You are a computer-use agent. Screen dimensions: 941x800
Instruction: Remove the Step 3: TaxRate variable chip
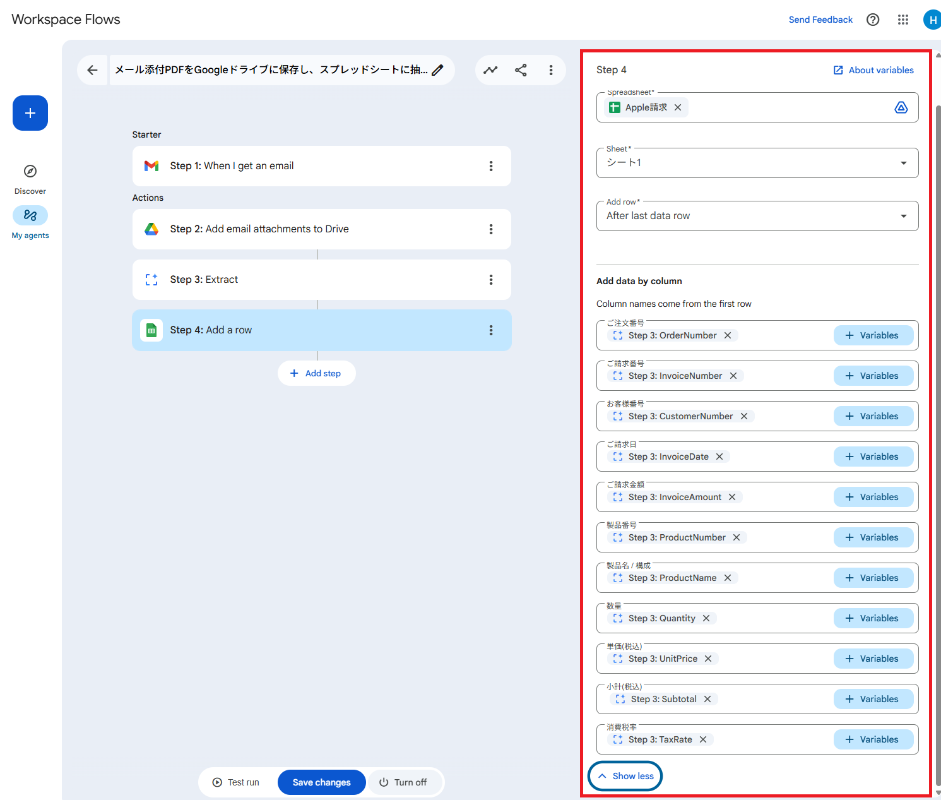(x=703, y=739)
